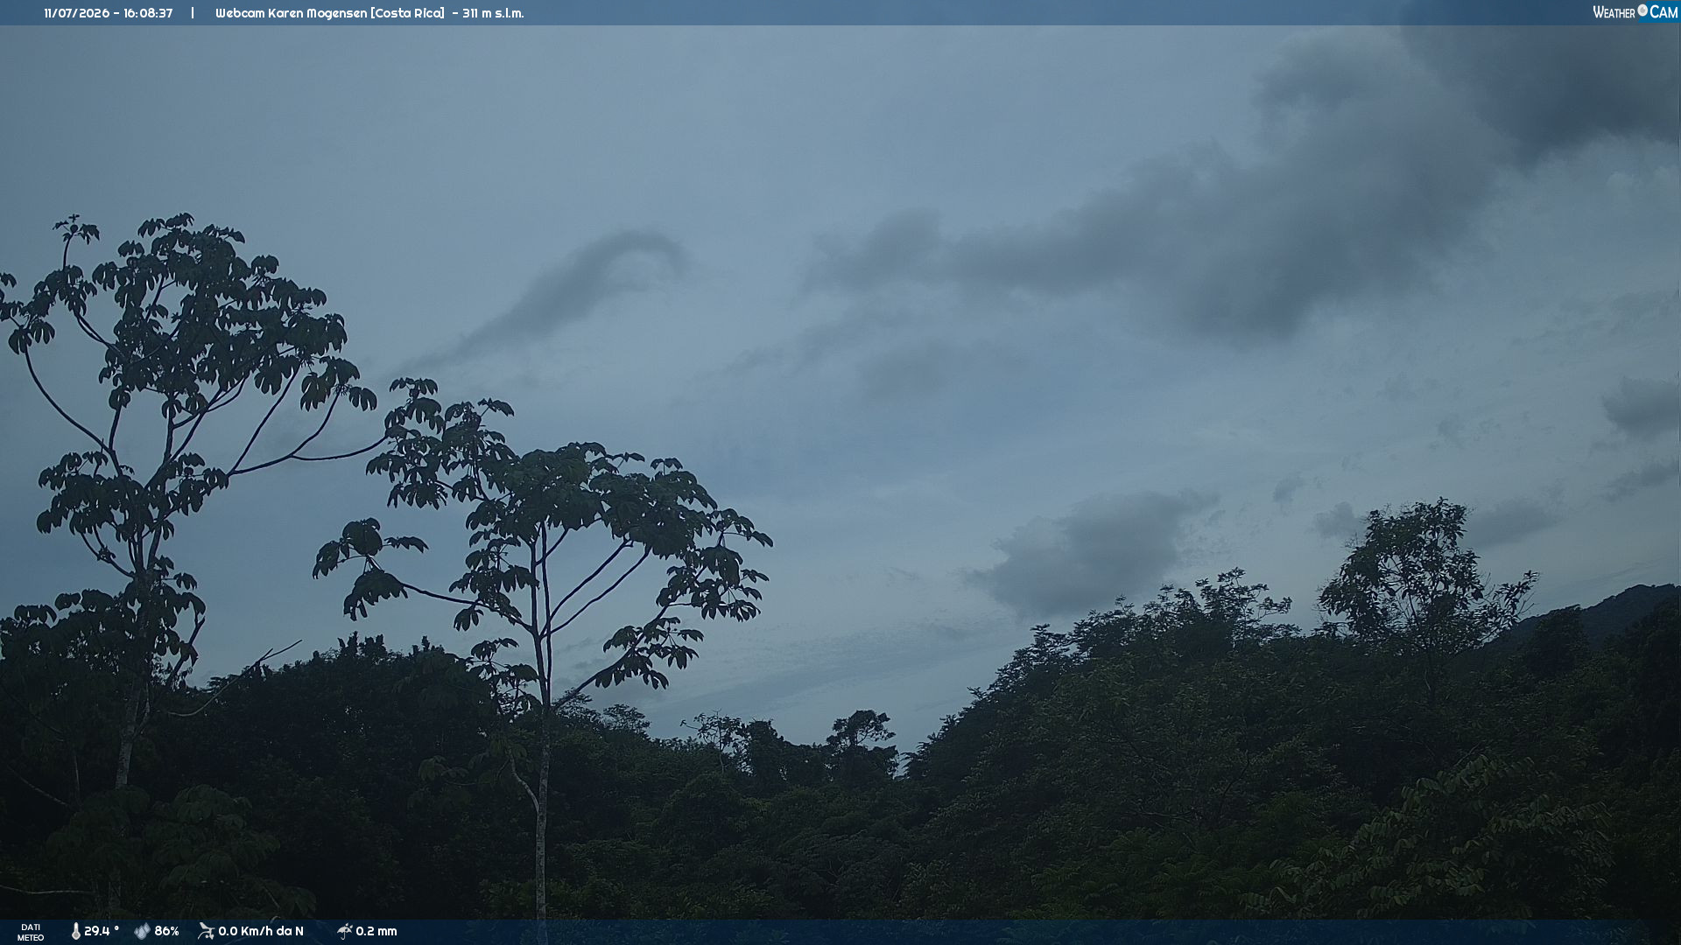The image size is (1681, 945).
Task: Select the Webcam Karen Mogensen title text
Action: [330, 13]
